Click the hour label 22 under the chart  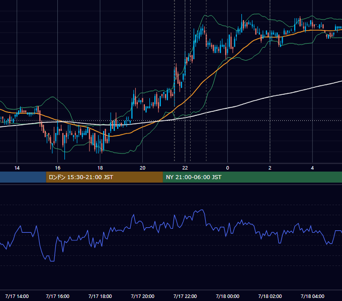point(185,168)
